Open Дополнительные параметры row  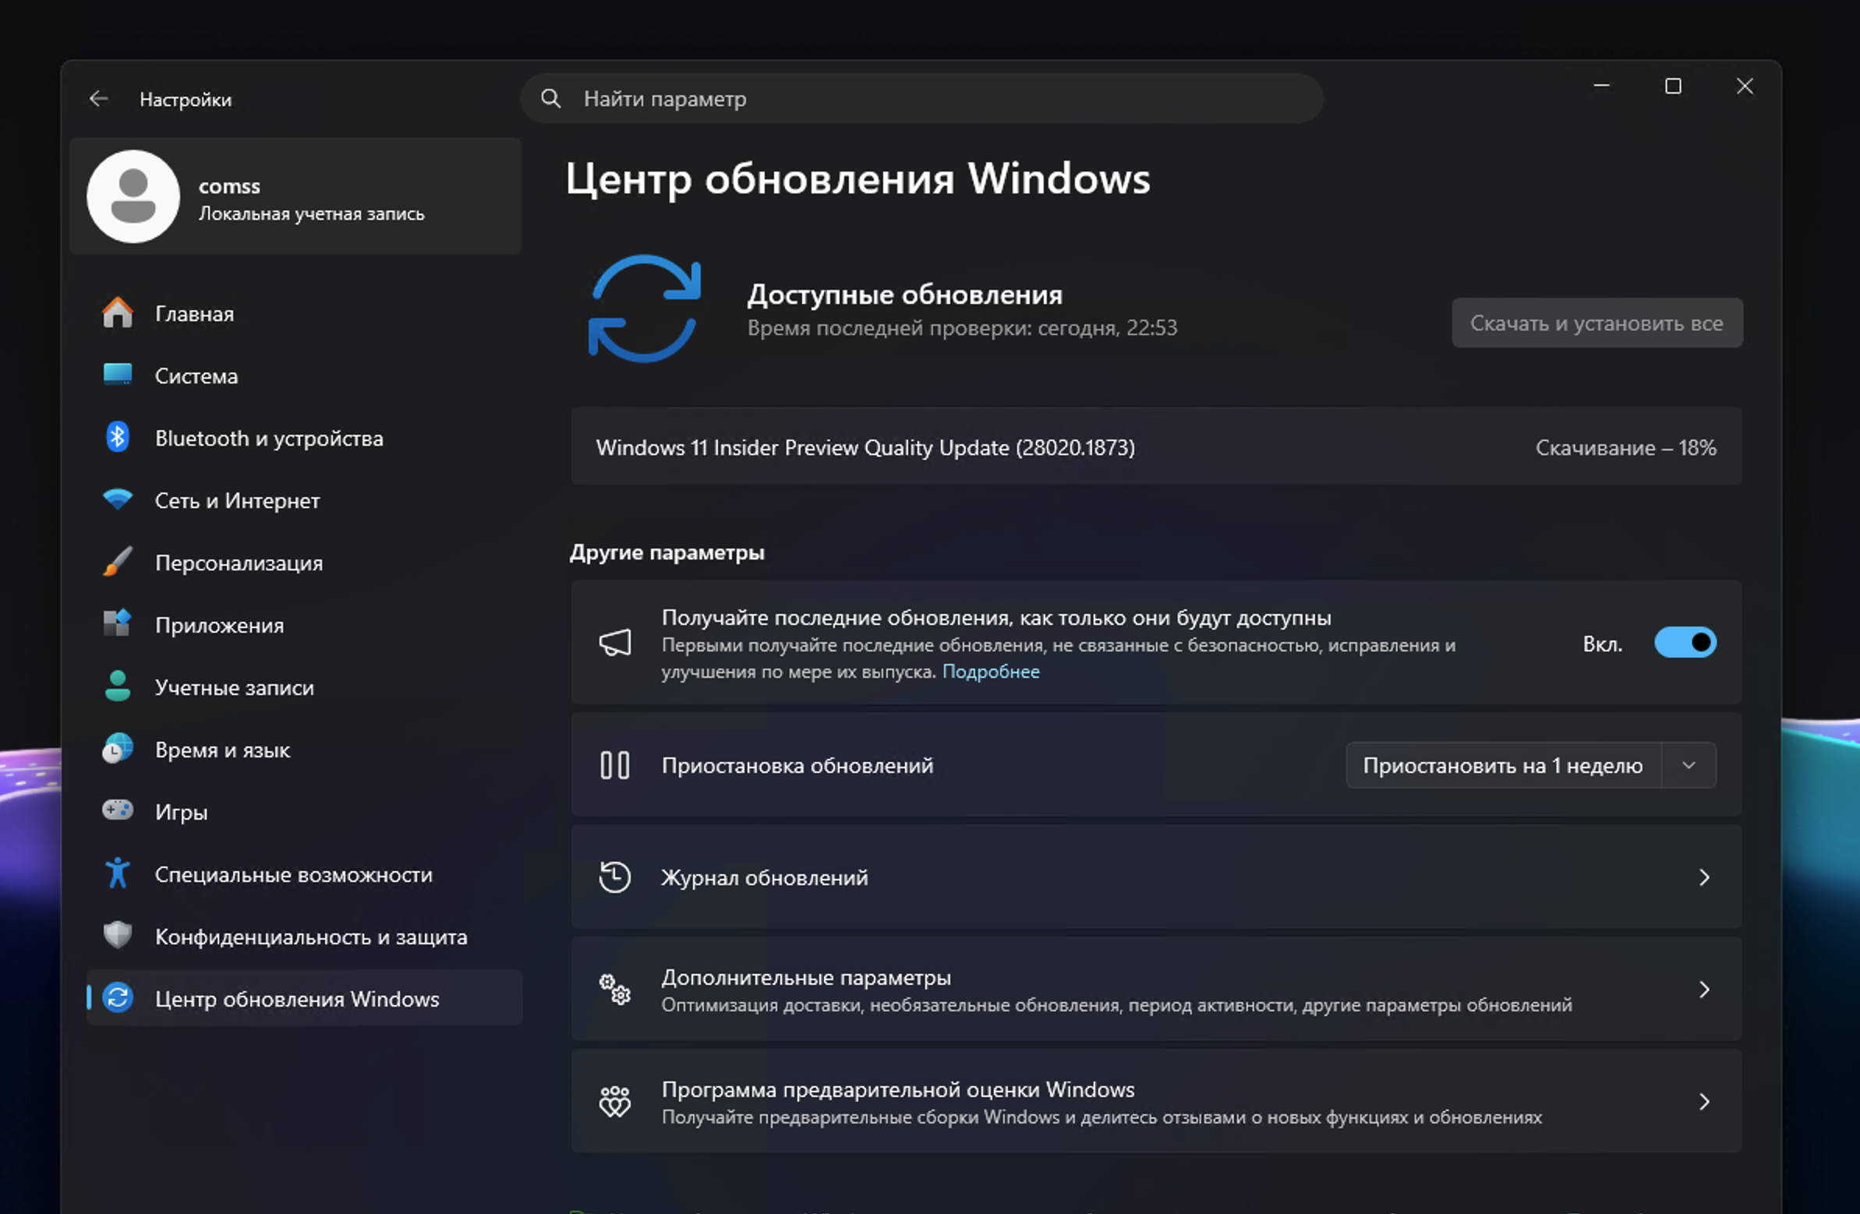point(1157,990)
